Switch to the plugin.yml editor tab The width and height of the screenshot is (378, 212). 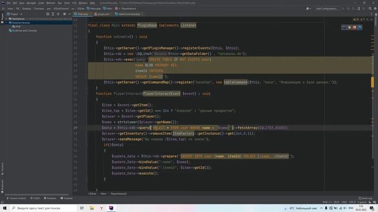103,14
